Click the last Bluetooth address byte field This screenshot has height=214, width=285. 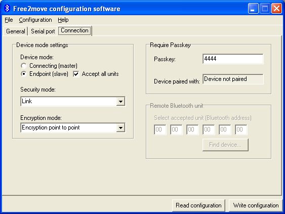click(241, 130)
